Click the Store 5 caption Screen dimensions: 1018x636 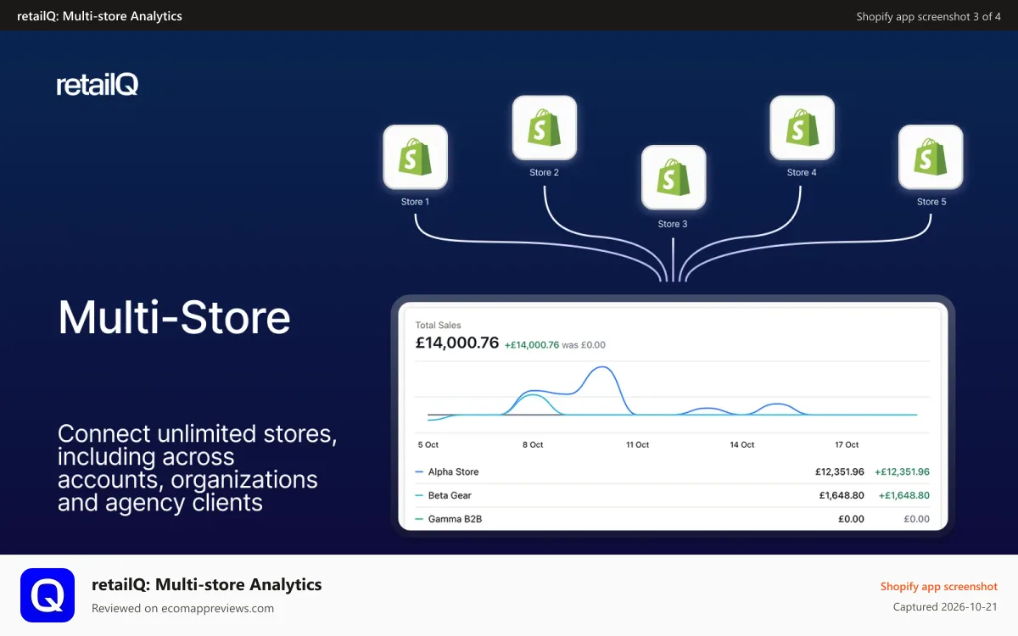pos(931,202)
